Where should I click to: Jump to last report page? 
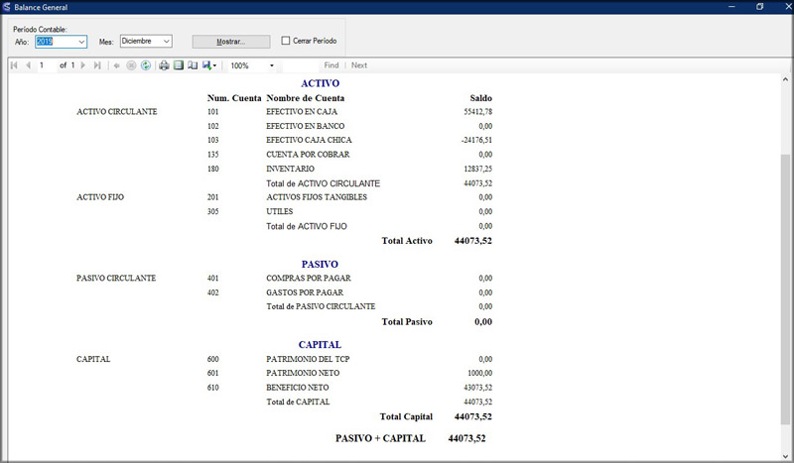(x=97, y=65)
